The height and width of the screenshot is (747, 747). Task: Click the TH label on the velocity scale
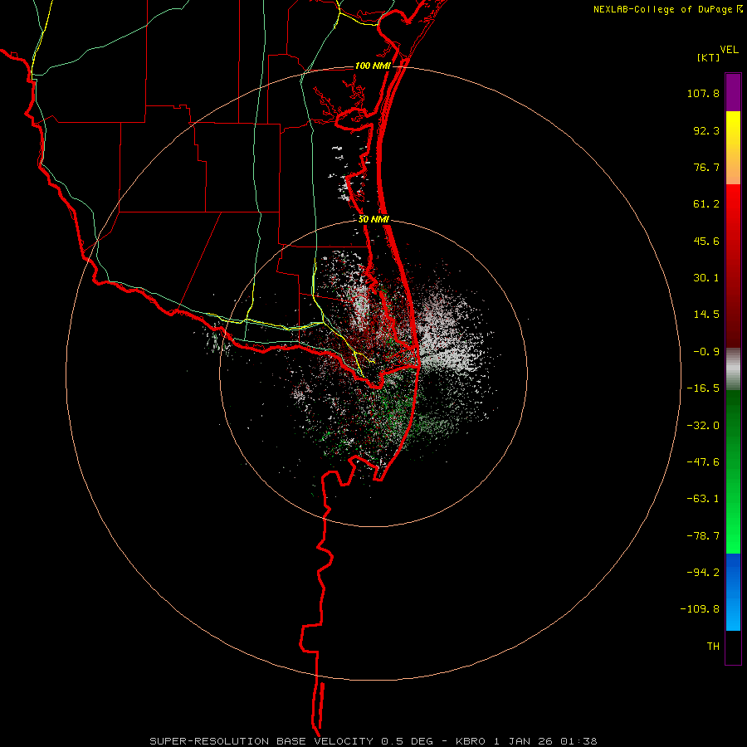(713, 647)
